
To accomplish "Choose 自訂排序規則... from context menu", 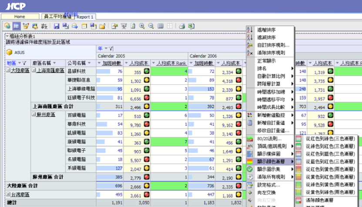I will [273, 45].
